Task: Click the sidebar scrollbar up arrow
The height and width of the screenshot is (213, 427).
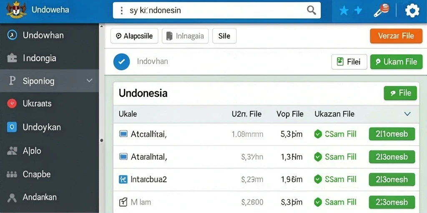Action: coord(102,26)
